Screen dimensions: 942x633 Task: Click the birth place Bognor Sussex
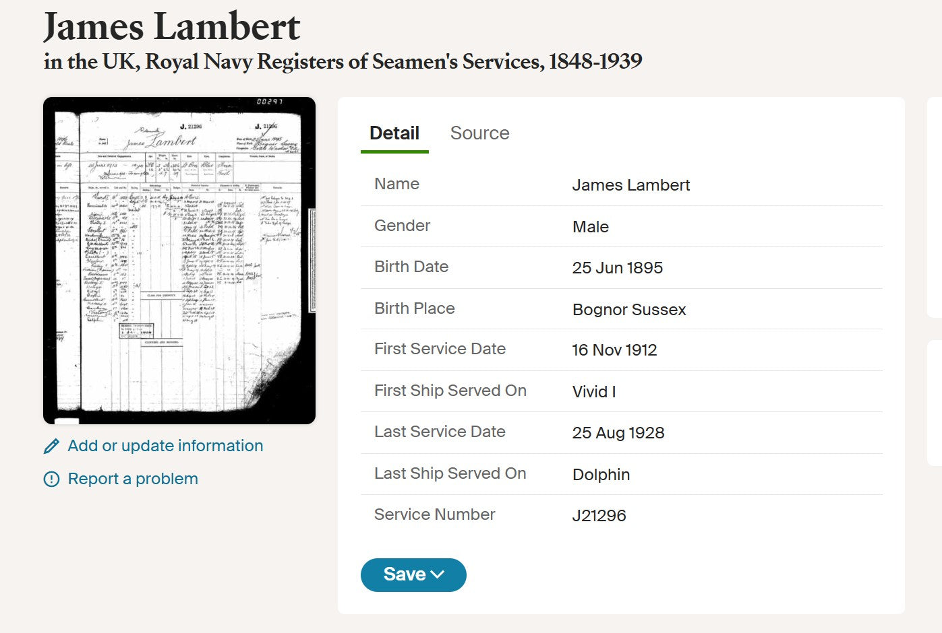(628, 310)
